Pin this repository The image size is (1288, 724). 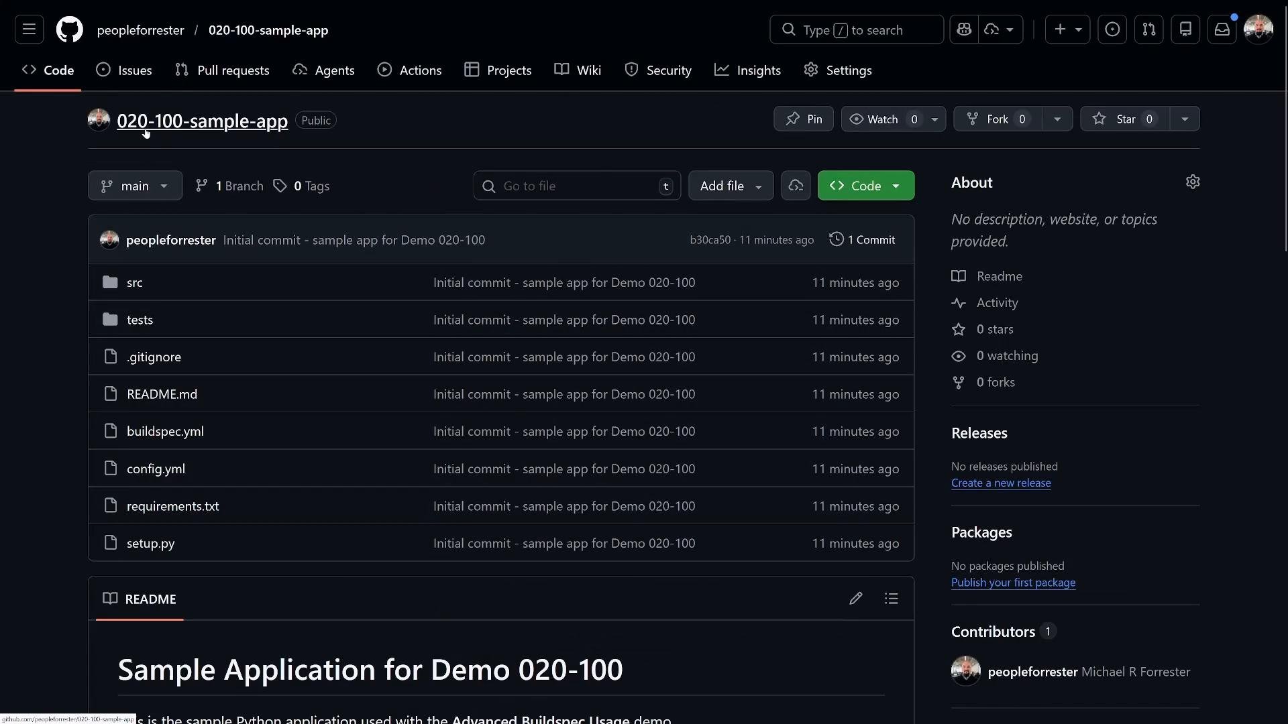coord(804,119)
